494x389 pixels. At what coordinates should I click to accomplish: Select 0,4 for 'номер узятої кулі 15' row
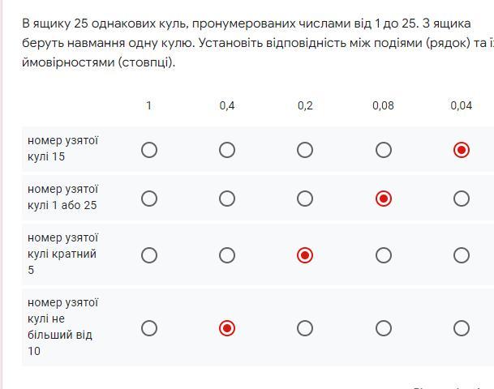(x=227, y=150)
